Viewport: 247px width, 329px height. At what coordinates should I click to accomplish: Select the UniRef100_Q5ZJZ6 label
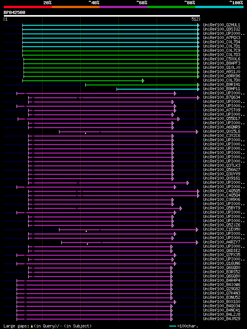click(222, 225)
